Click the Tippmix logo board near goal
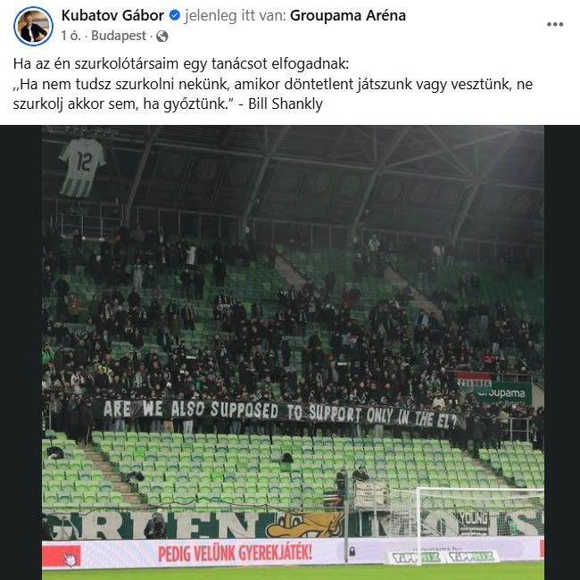The width and height of the screenshot is (580, 580). [x=443, y=557]
